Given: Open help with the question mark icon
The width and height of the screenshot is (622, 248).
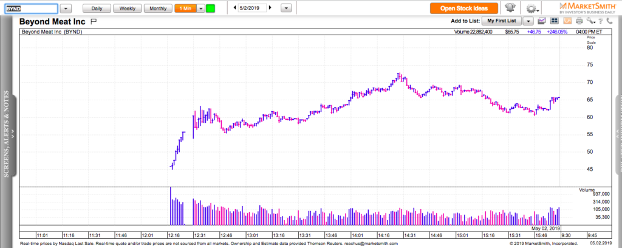Looking at the screenshot, I should tap(601, 21).
